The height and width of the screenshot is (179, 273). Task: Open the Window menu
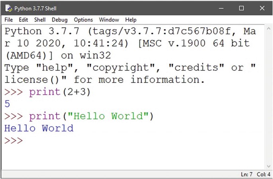[x=109, y=20]
